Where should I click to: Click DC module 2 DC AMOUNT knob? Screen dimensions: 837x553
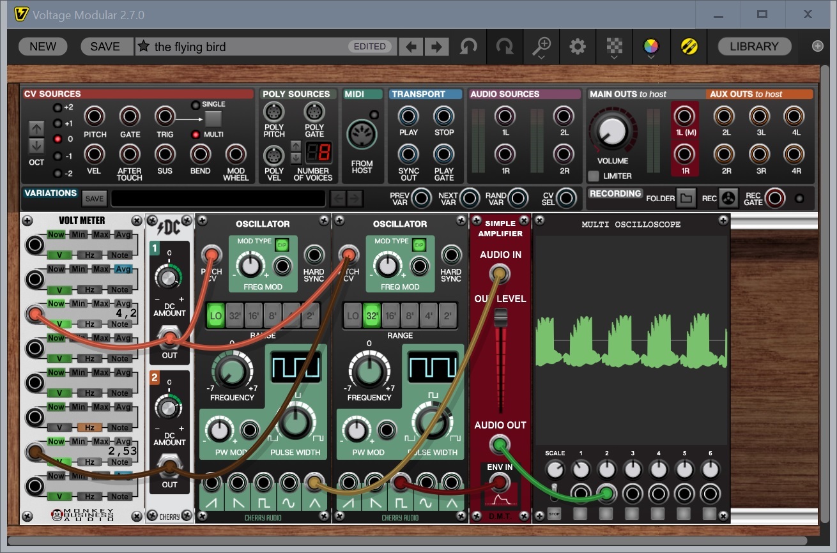point(169,407)
